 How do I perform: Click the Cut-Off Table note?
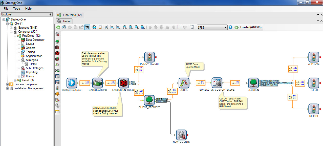(233, 103)
